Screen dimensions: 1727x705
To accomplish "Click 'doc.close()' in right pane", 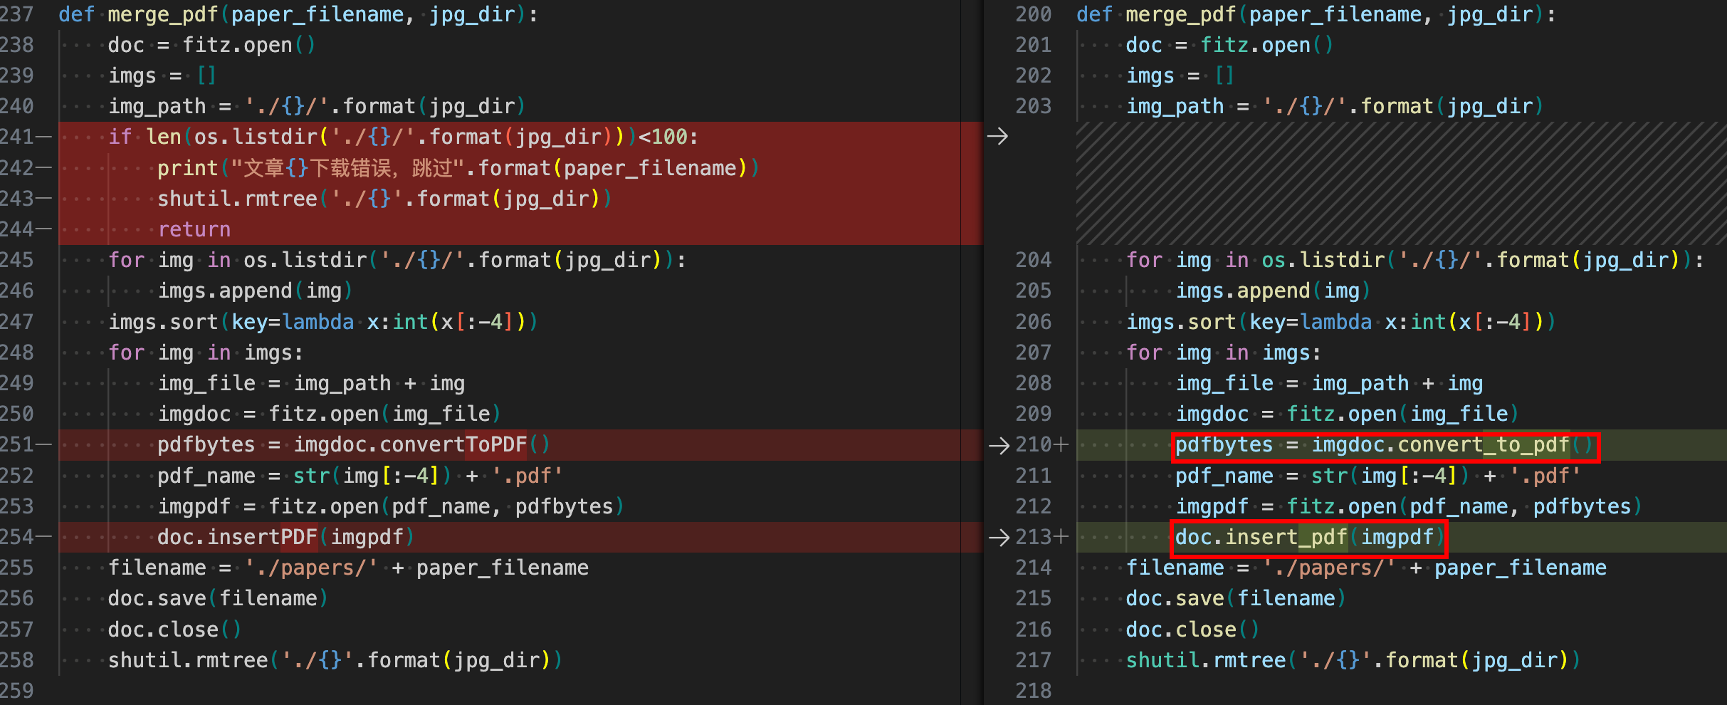I will [1192, 630].
